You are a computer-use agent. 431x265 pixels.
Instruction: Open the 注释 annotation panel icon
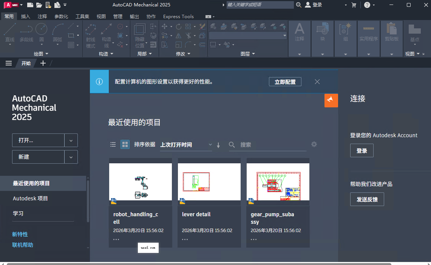click(x=299, y=34)
